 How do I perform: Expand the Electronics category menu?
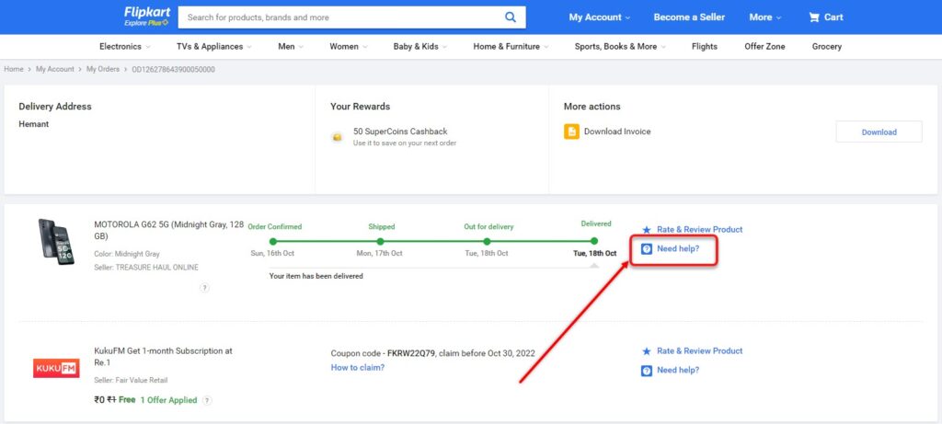click(125, 46)
